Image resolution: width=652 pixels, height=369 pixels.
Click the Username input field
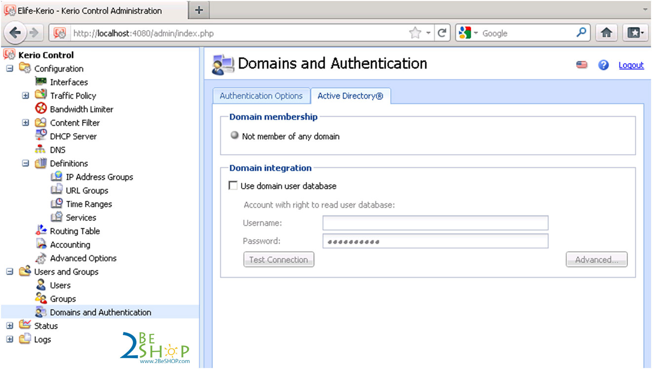(435, 223)
